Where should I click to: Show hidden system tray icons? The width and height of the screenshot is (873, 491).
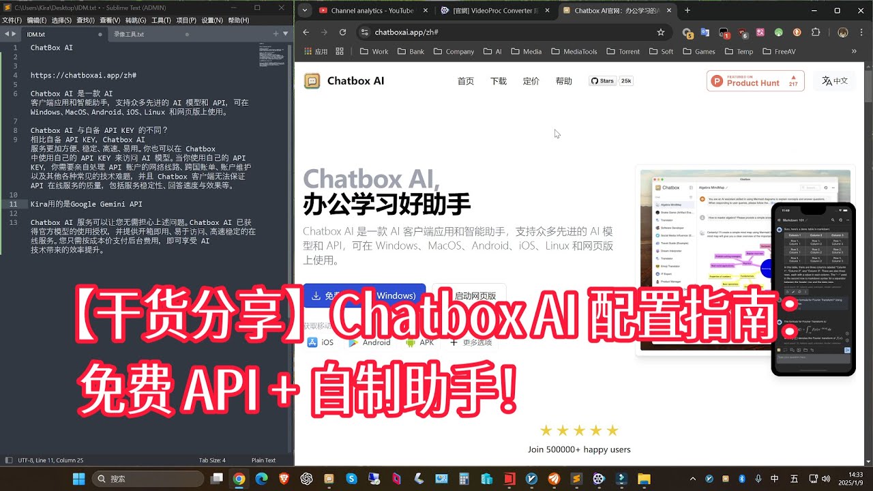(694, 479)
